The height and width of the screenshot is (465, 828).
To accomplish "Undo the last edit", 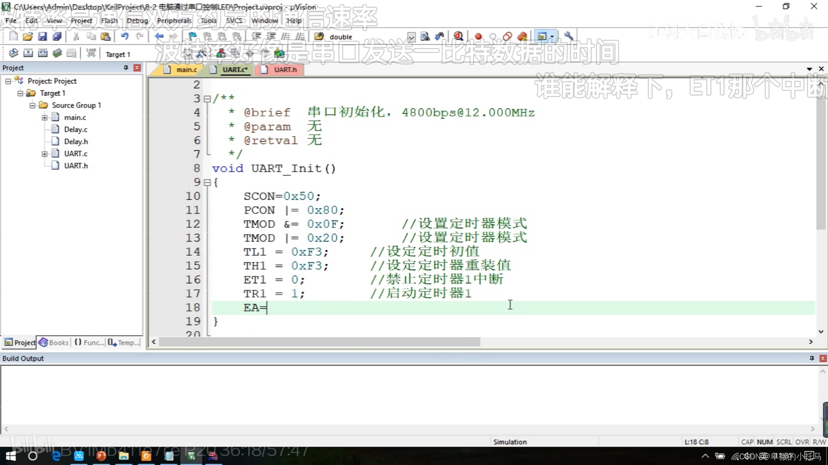I will tap(125, 37).
